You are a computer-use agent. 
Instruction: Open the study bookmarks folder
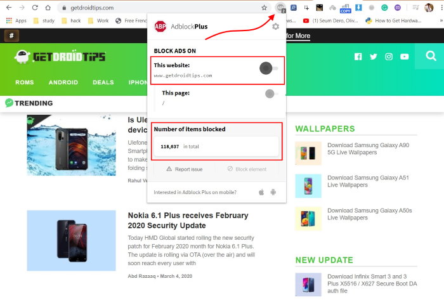pyautogui.click(x=44, y=21)
